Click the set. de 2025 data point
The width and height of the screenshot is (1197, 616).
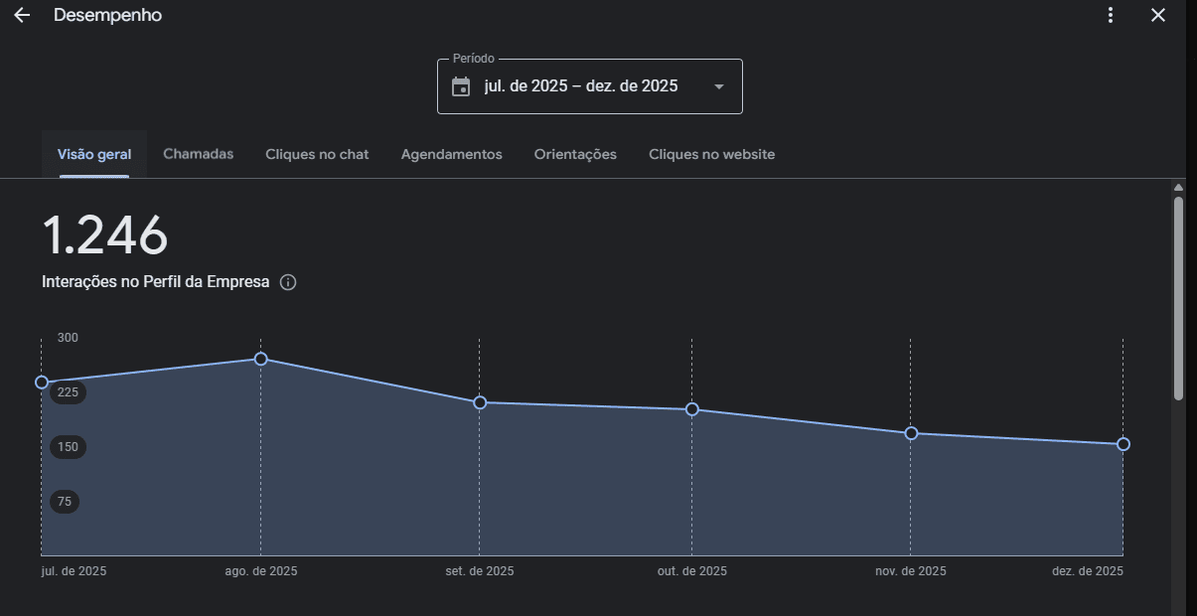pos(480,402)
